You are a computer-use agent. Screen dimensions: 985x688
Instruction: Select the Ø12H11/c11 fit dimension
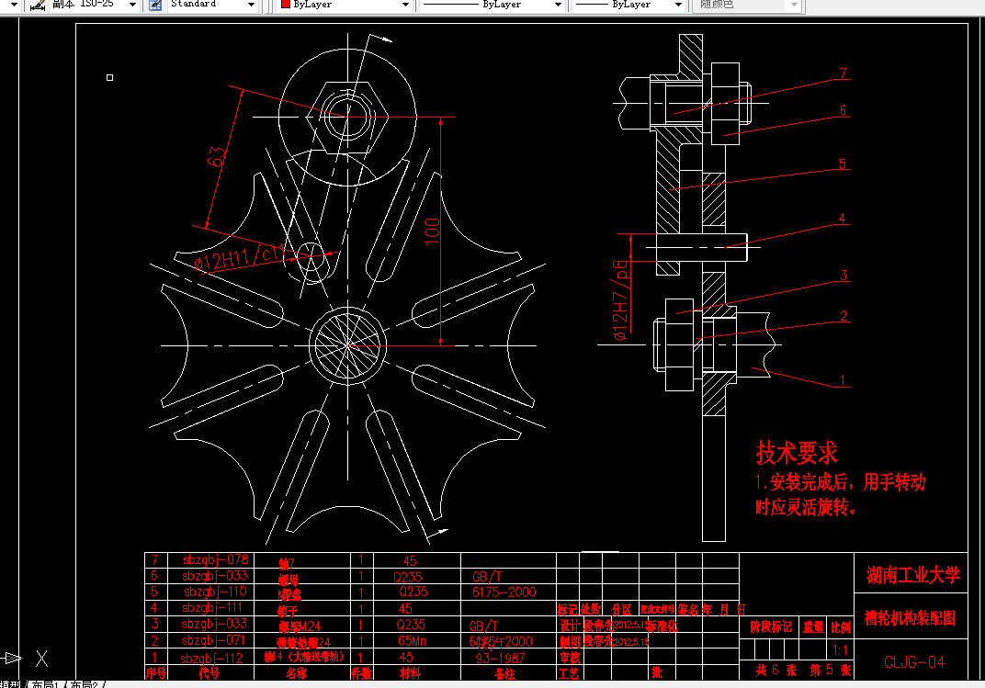239,257
